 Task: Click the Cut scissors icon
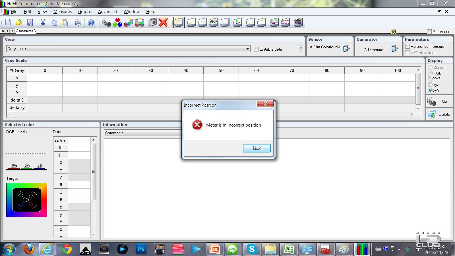[43, 22]
